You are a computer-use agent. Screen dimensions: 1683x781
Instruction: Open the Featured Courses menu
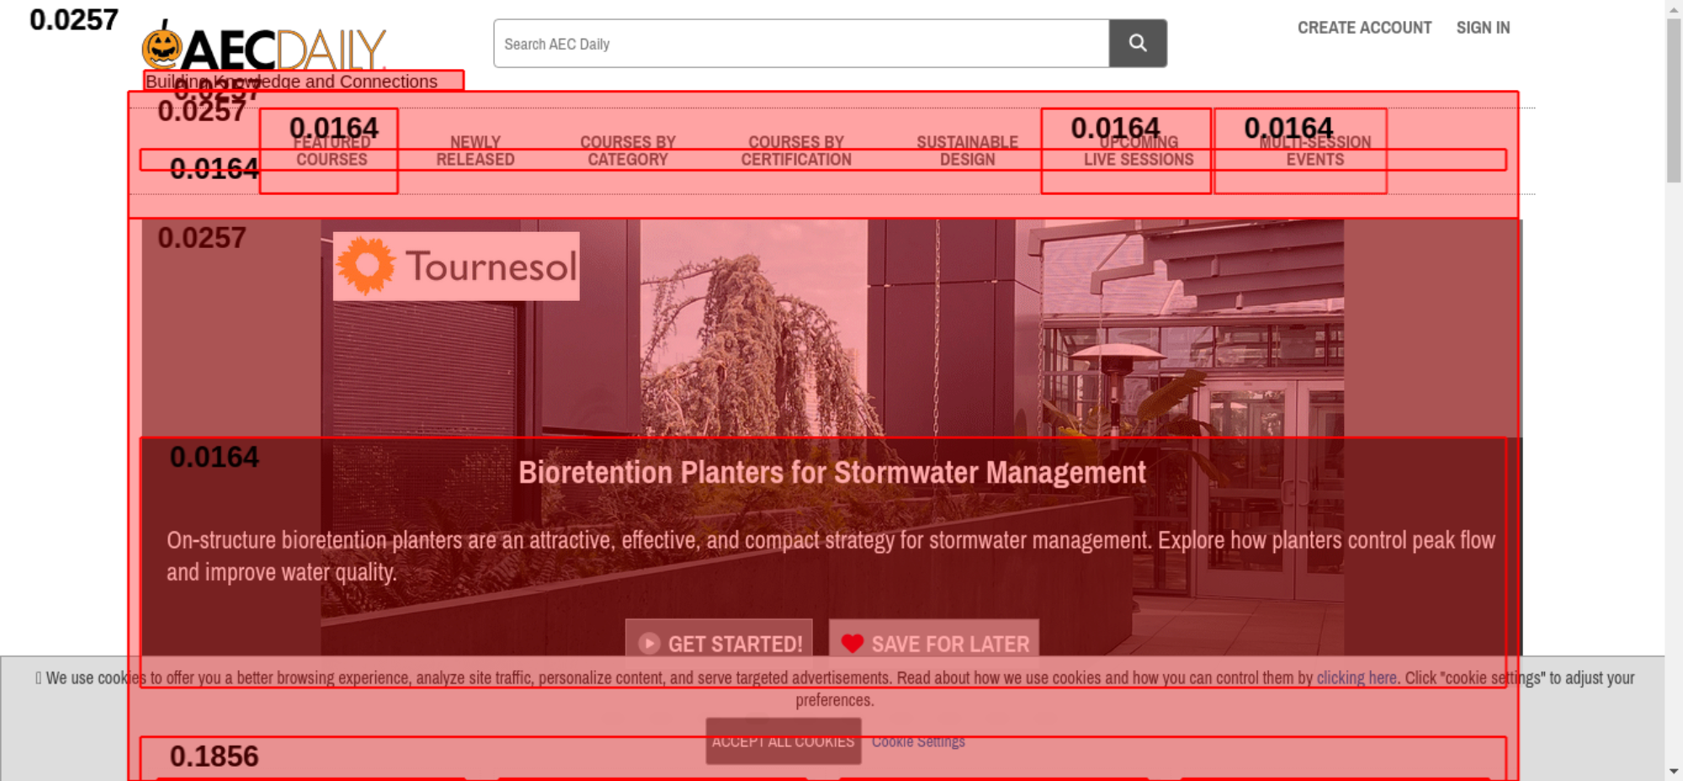pyautogui.click(x=332, y=150)
